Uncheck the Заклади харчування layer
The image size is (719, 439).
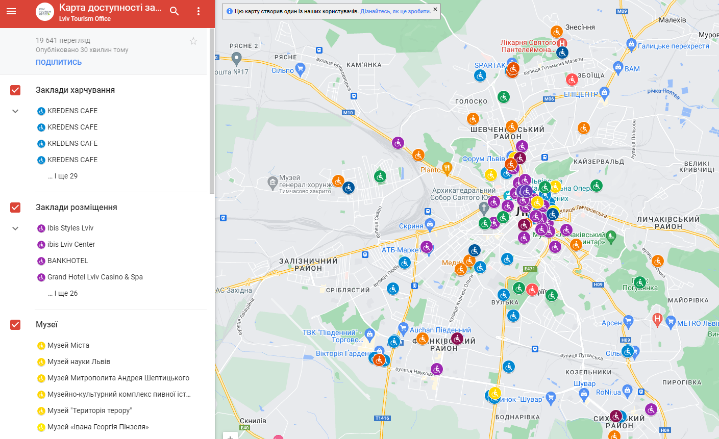[x=15, y=90]
